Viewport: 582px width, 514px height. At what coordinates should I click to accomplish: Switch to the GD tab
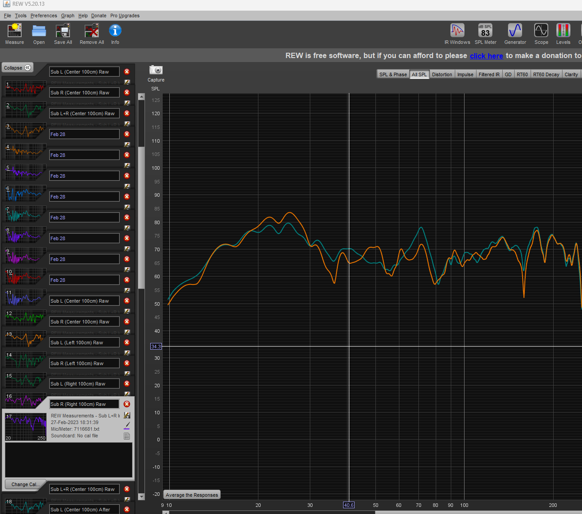click(x=508, y=74)
